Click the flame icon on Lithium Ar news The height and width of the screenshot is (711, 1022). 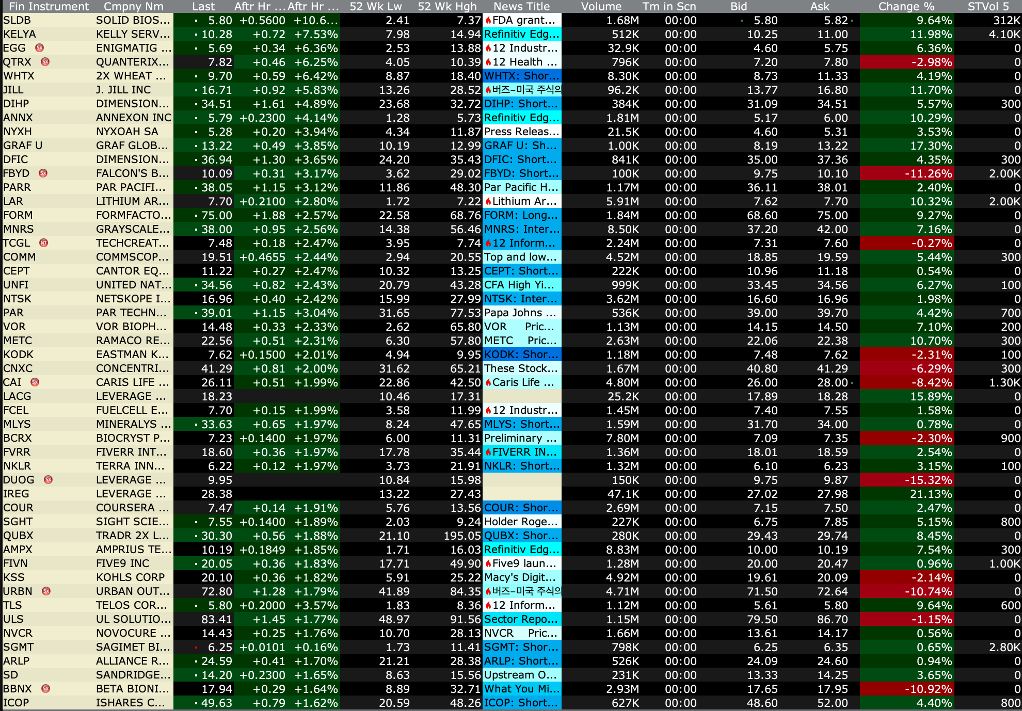tap(488, 202)
